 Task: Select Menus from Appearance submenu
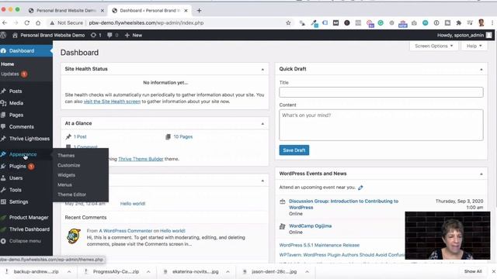64,184
